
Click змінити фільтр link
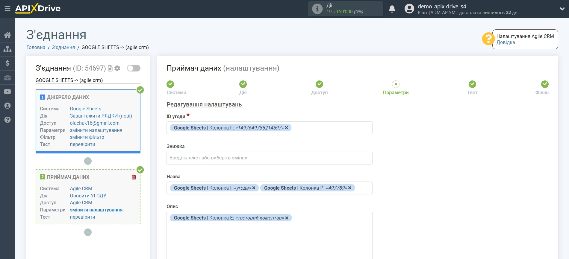click(87, 137)
